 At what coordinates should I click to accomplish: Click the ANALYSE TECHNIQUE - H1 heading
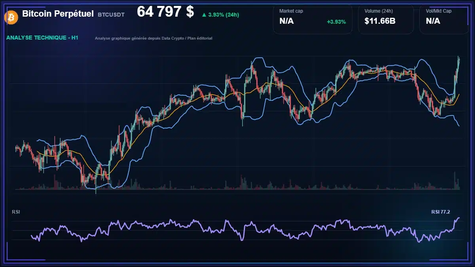click(x=42, y=38)
